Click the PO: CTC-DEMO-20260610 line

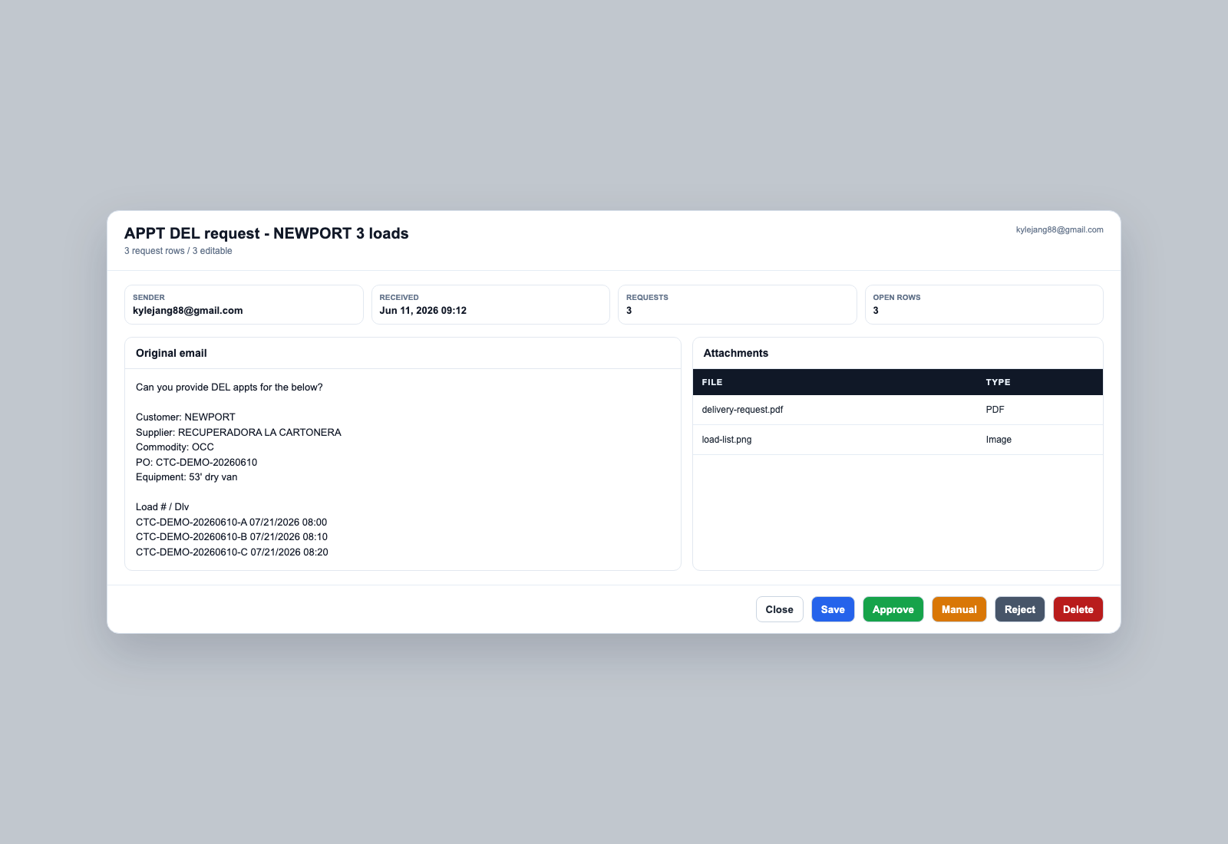[196, 463]
